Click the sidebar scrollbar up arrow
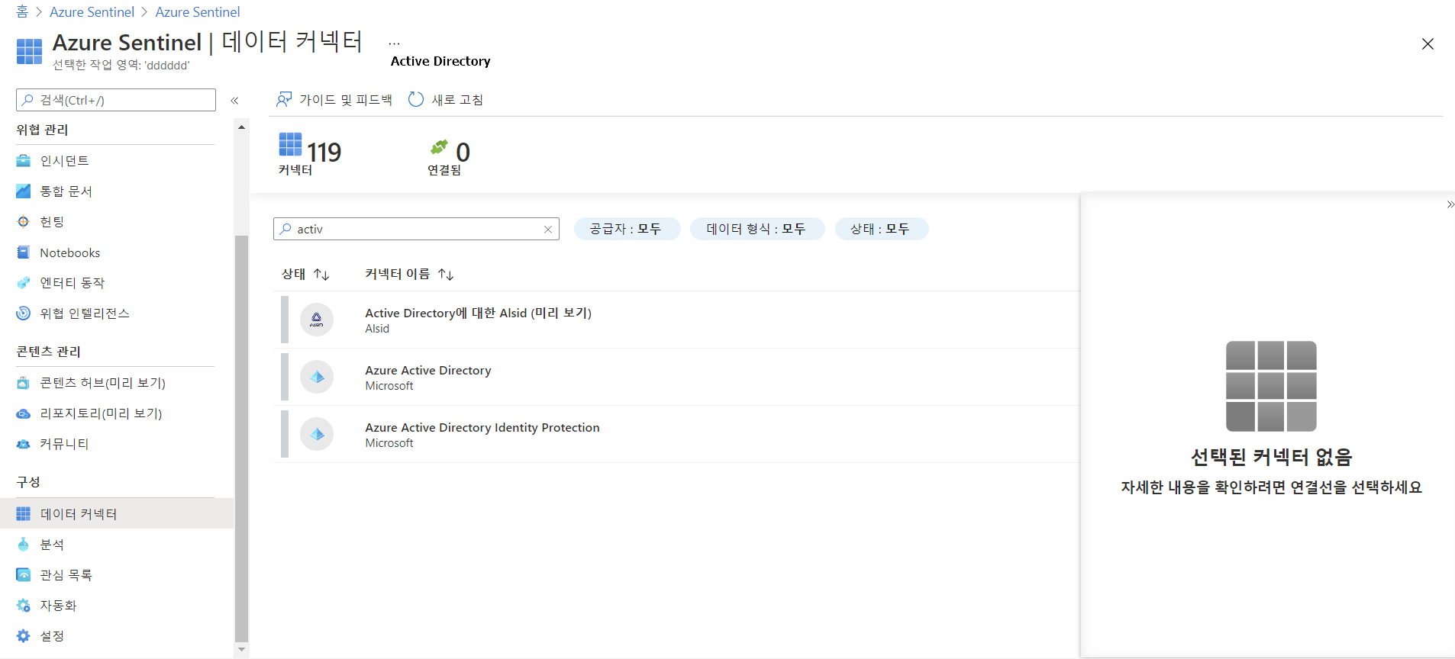This screenshot has height=659, width=1455. [241, 127]
